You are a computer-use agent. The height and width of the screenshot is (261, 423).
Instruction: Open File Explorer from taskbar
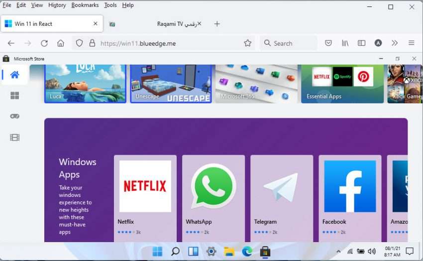pos(229,252)
